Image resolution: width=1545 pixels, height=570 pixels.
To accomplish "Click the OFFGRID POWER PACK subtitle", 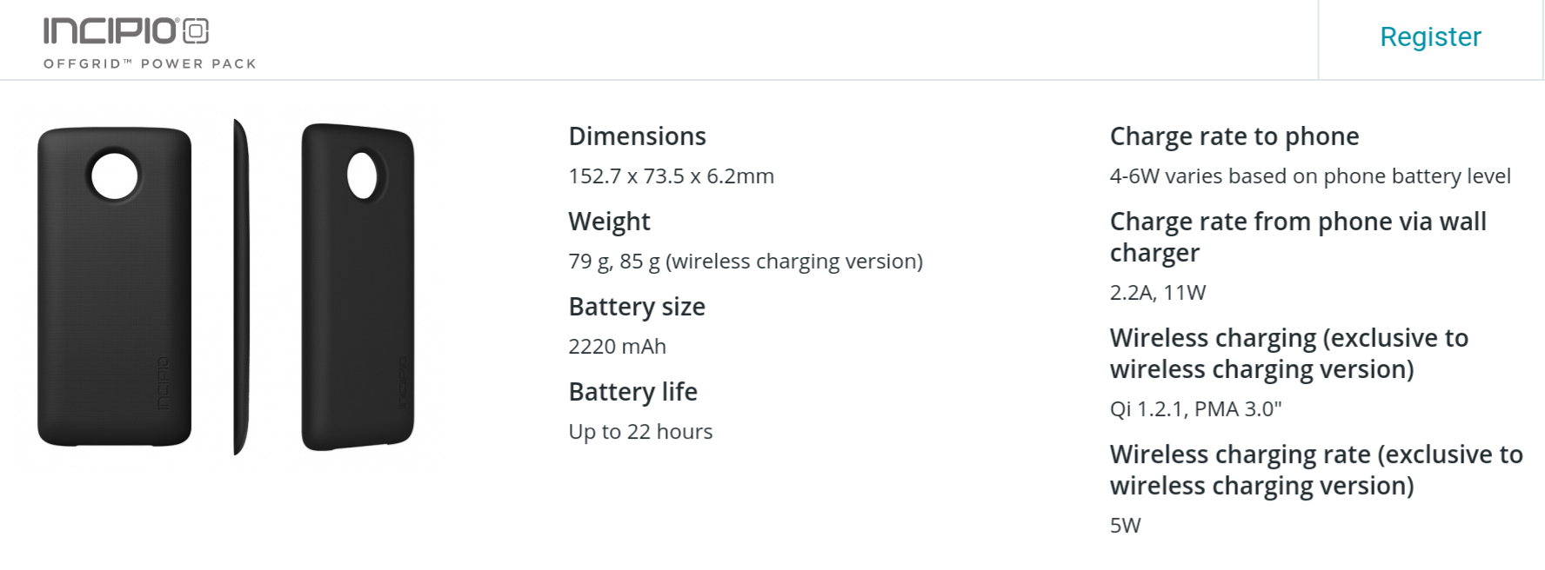I will click(150, 63).
